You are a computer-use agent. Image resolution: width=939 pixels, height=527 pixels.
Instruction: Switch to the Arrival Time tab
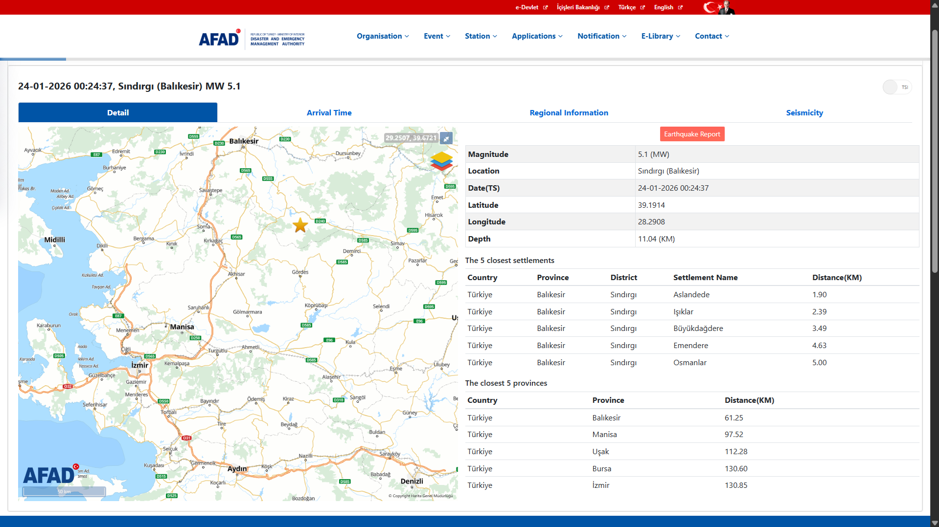pyautogui.click(x=329, y=113)
